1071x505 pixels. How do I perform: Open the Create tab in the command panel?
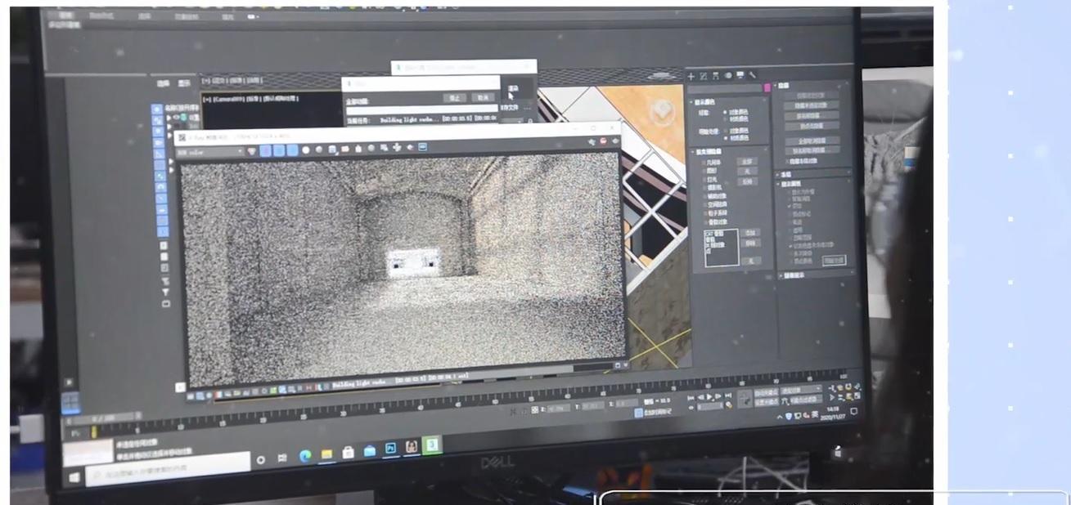click(x=692, y=76)
